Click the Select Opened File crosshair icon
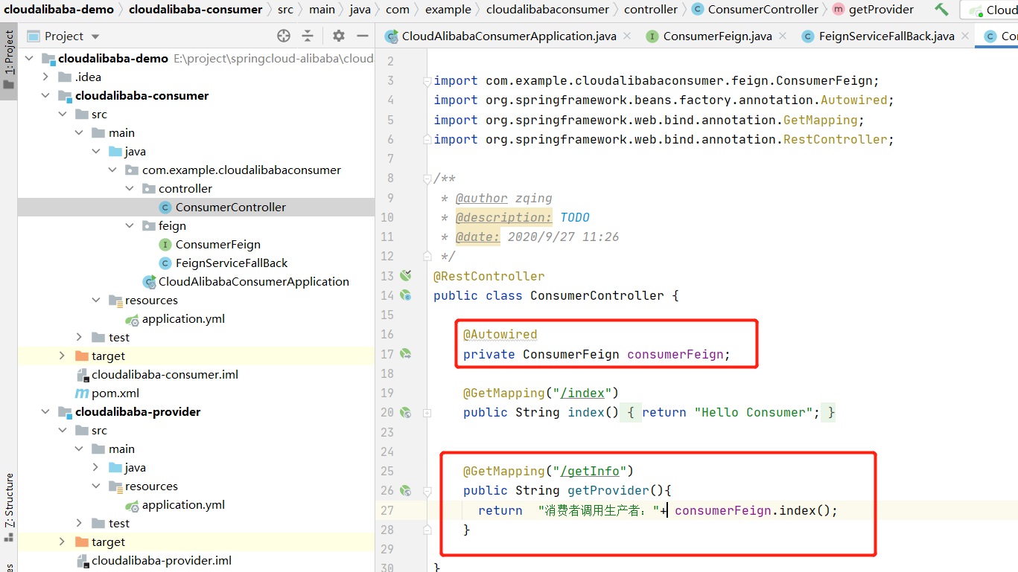Screen dimensions: 1018x572 [283, 35]
